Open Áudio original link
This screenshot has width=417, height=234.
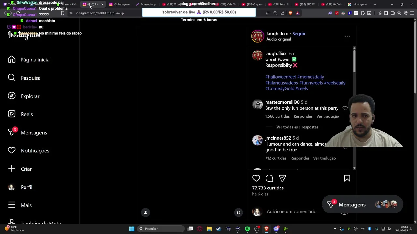pos(279,39)
